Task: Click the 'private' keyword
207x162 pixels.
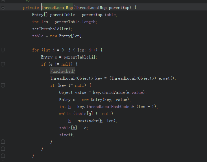Action: [x=31, y=8]
